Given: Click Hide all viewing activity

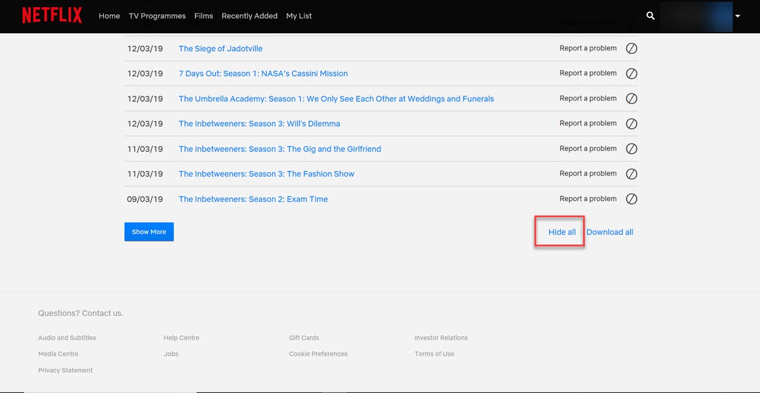Looking at the screenshot, I should (x=562, y=232).
